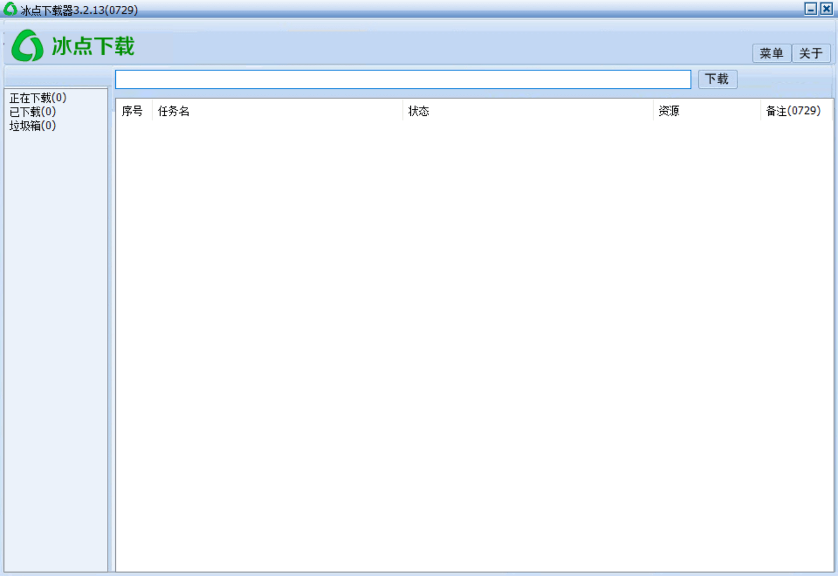
Task: Click the green 冰点下载 brand text
Action: tap(93, 47)
